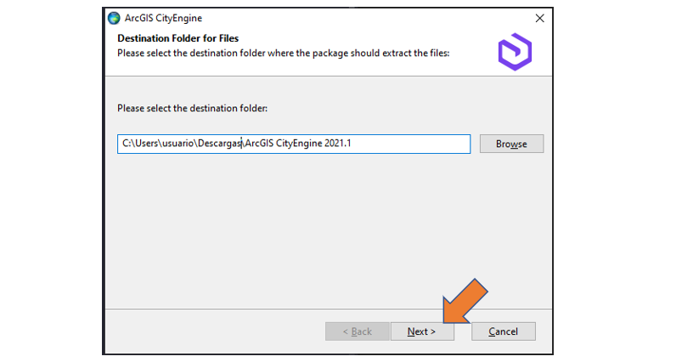This screenshot has height=362, width=676.
Task: Click the 'Please select the destination folder:' label
Action: click(192, 108)
